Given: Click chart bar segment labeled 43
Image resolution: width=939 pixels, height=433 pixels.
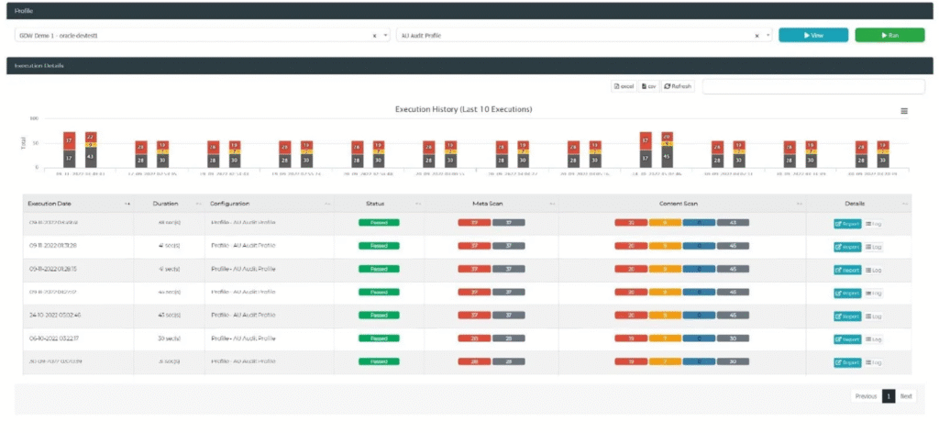Looking at the screenshot, I should 91,158.
